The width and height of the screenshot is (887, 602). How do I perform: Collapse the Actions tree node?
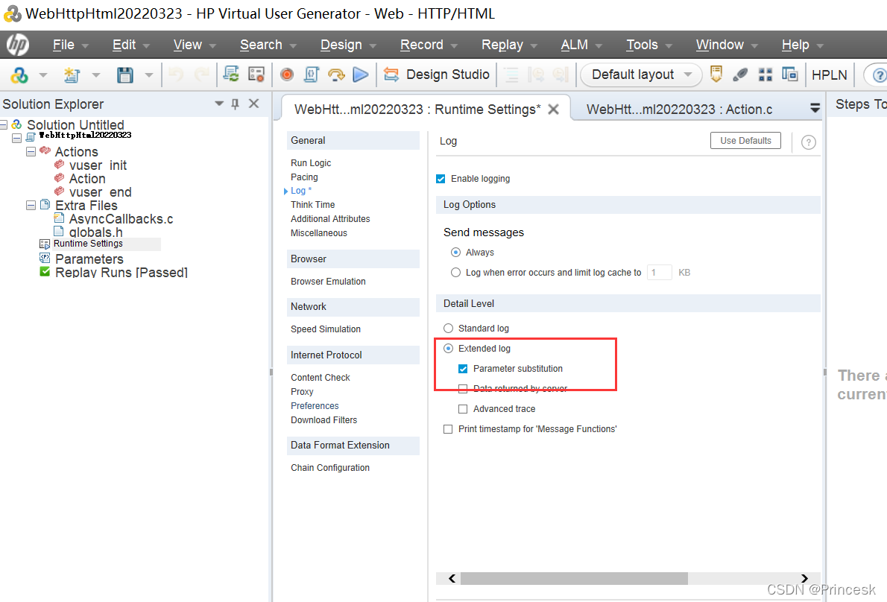31,151
